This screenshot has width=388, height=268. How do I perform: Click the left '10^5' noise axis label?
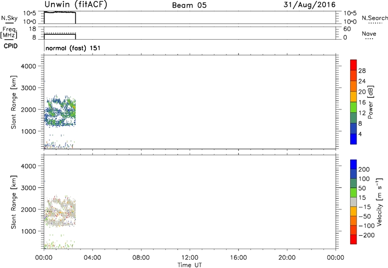(x=30, y=14)
